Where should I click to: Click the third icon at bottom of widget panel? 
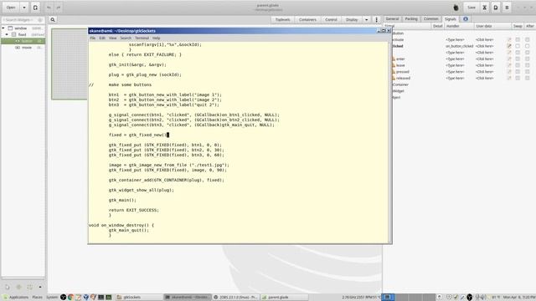pyautogui.click(x=30, y=287)
